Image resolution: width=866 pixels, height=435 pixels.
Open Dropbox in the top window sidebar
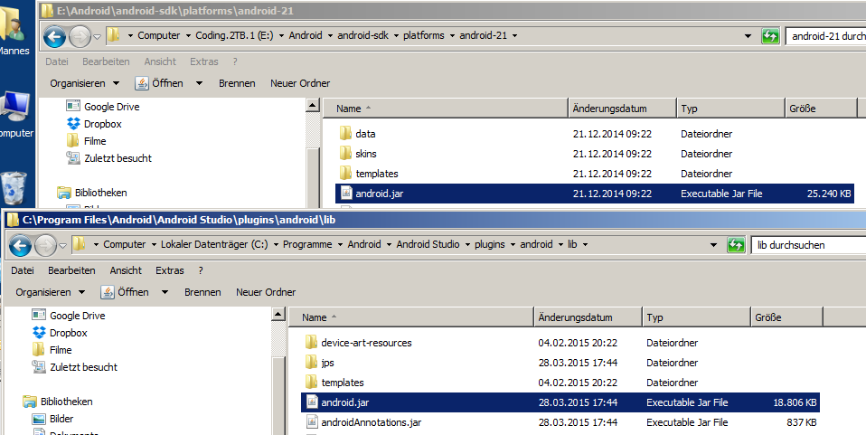coord(93,124)
